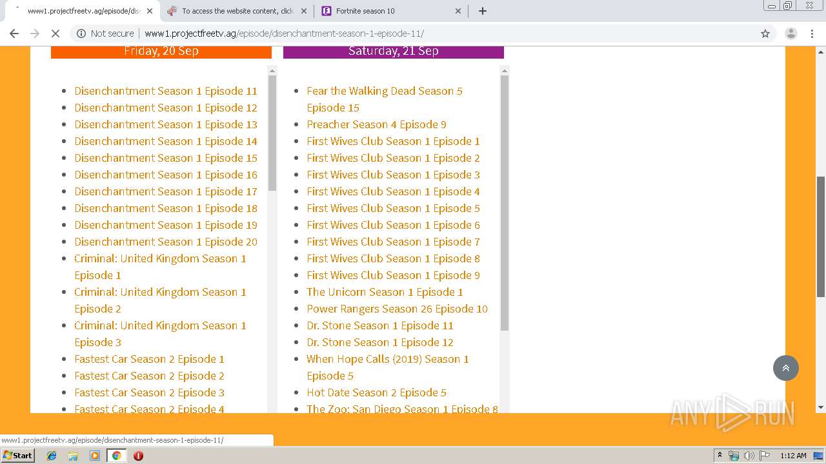Open the red stop-sign taskbar icon
The image size is (826, 464).
pos(138,456)
